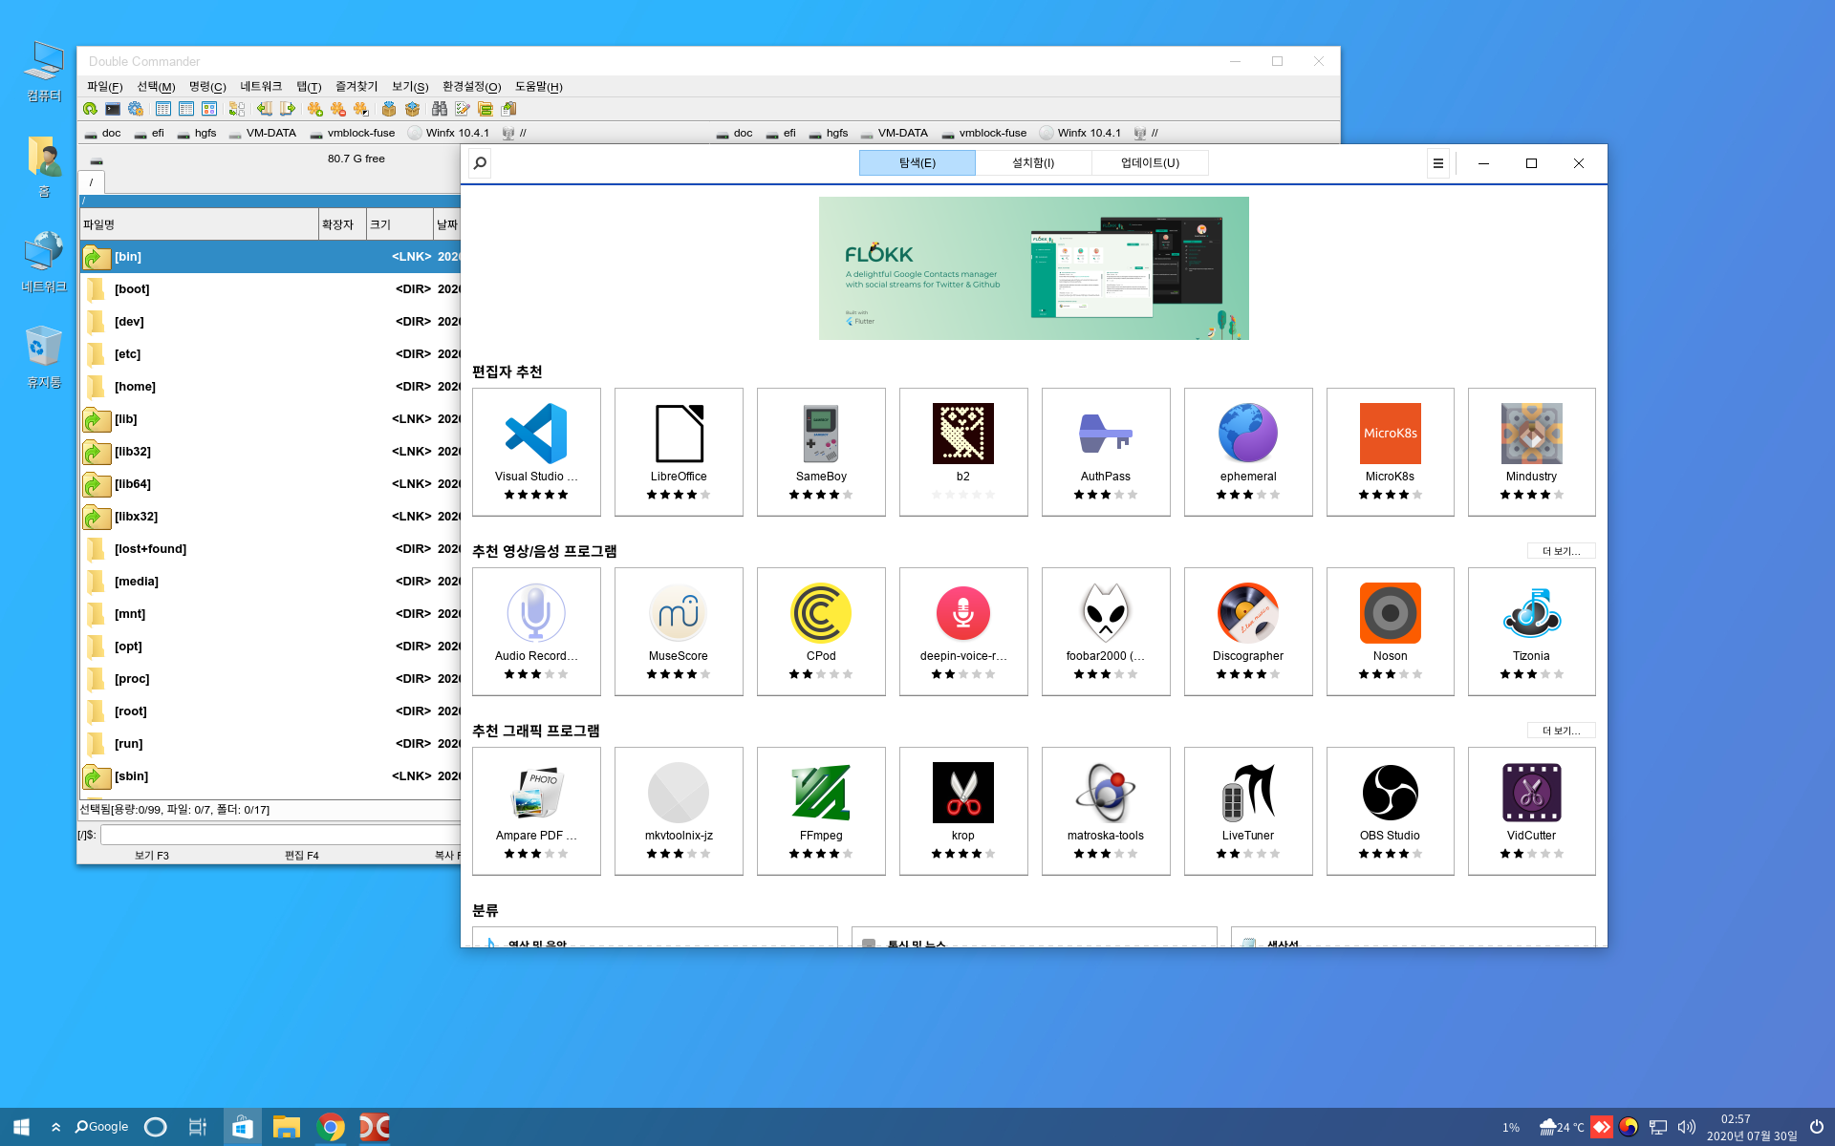This screenshot has height=1146, width=1835.
Task: Open the ephemeral app card
Action: 1248,452
